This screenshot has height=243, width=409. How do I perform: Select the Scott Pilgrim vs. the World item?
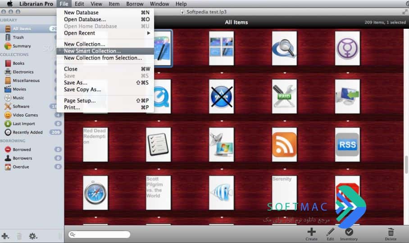[159, 193]
